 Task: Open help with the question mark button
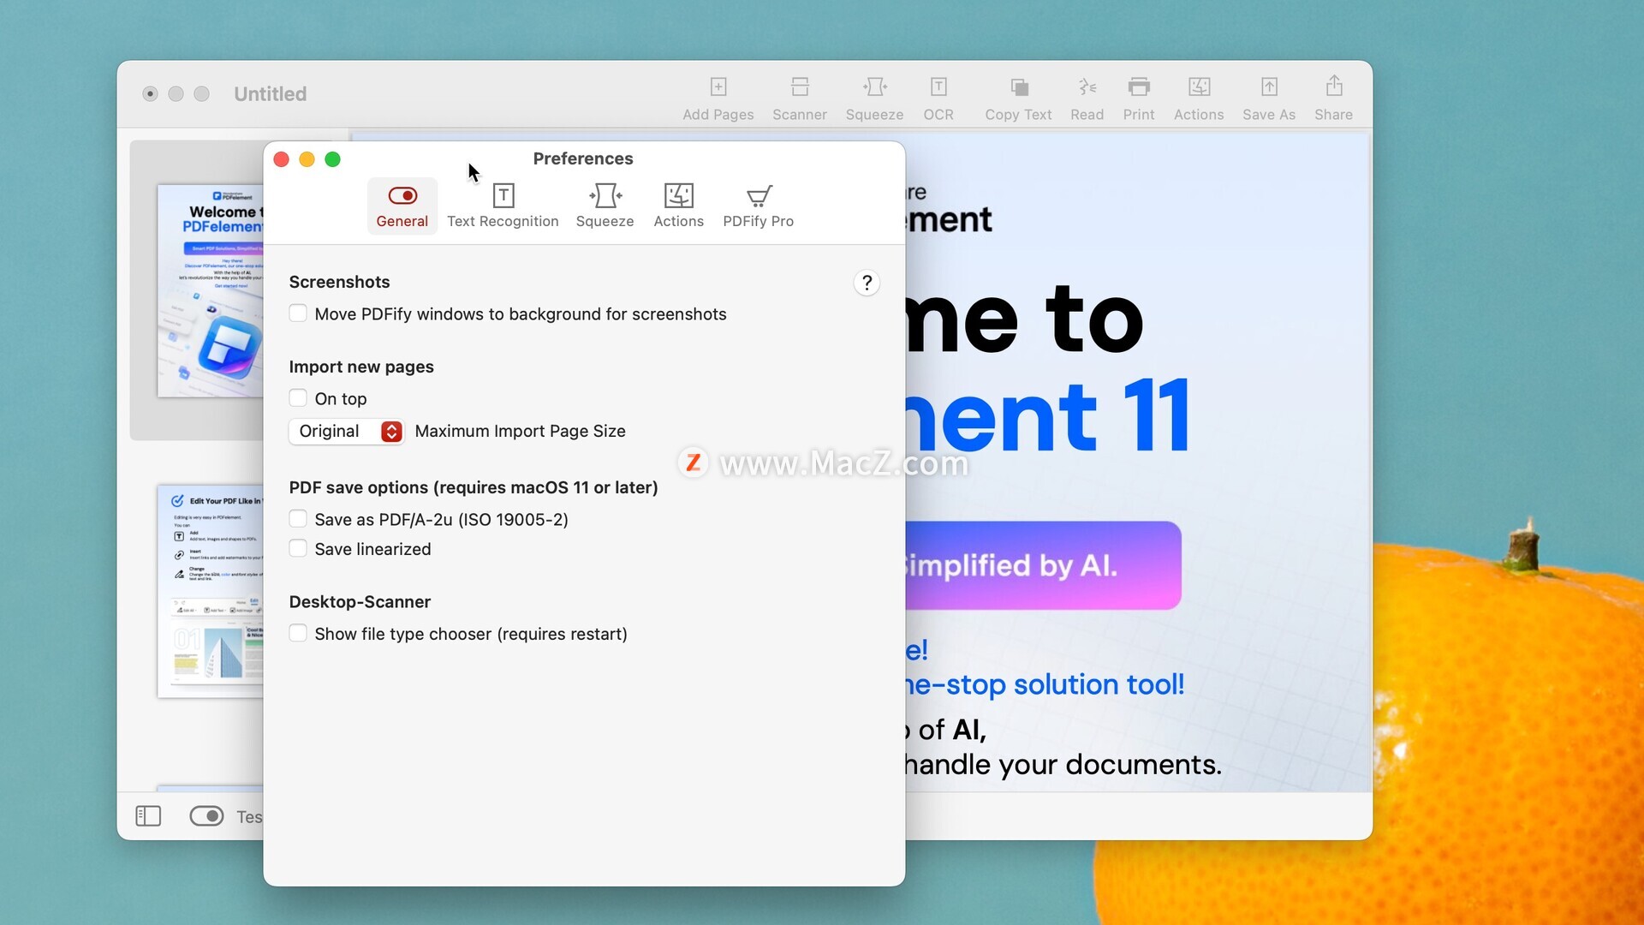coord(867,283)
